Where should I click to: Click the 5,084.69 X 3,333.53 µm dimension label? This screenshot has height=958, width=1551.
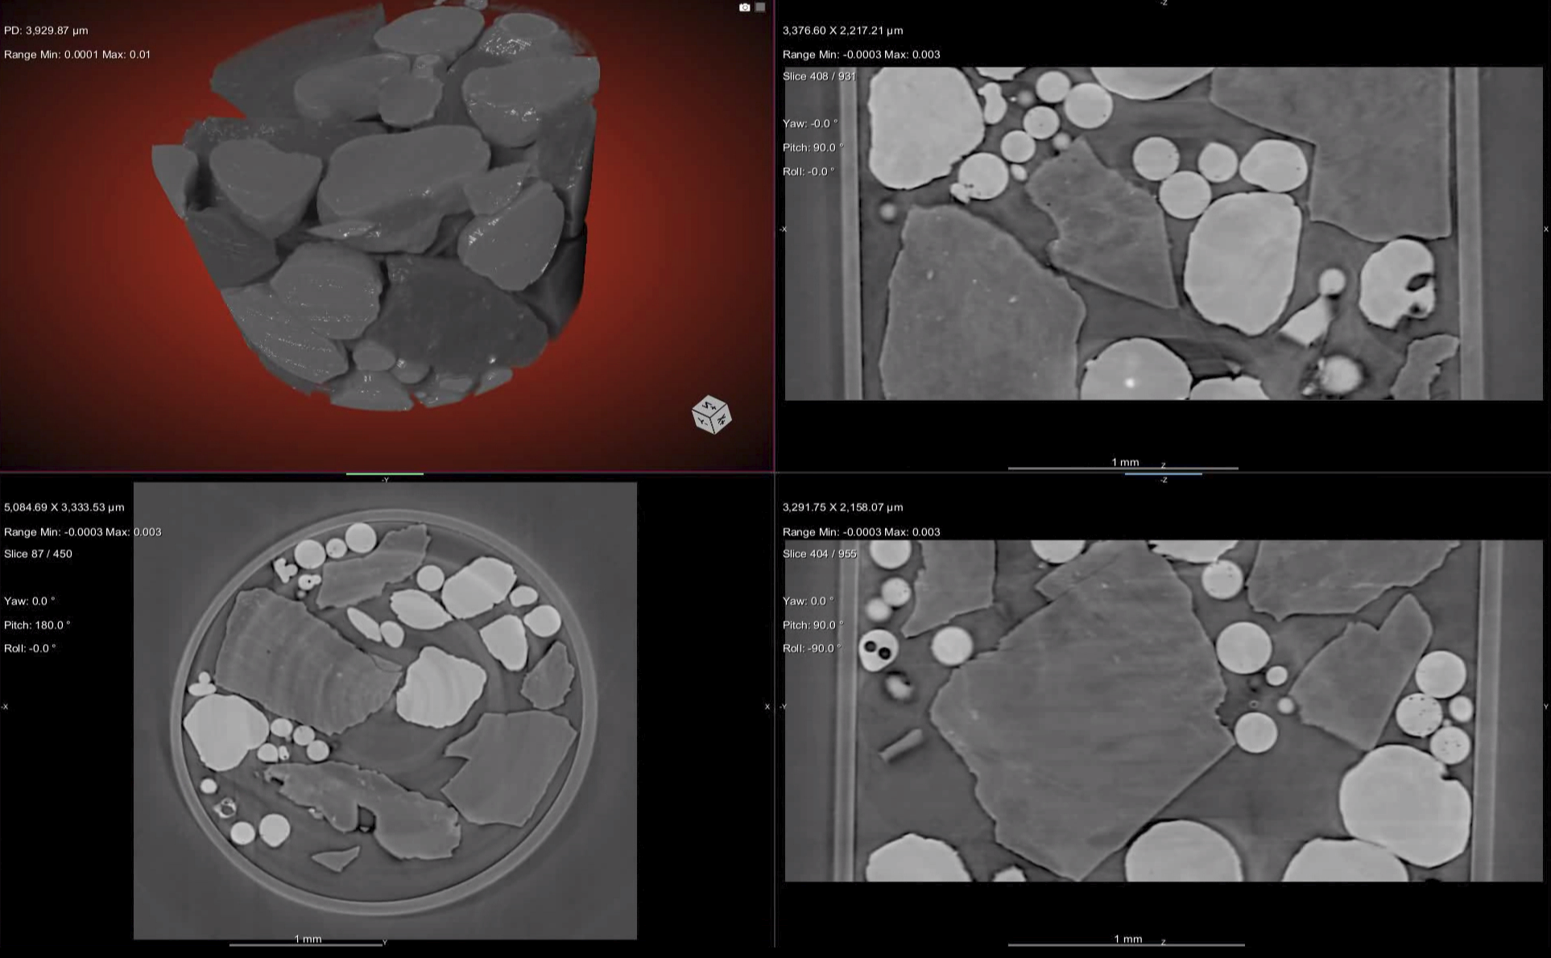click(64, 507)
